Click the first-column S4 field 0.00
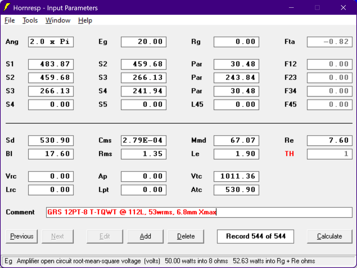 pyautogui.click(x=51, y=105)
